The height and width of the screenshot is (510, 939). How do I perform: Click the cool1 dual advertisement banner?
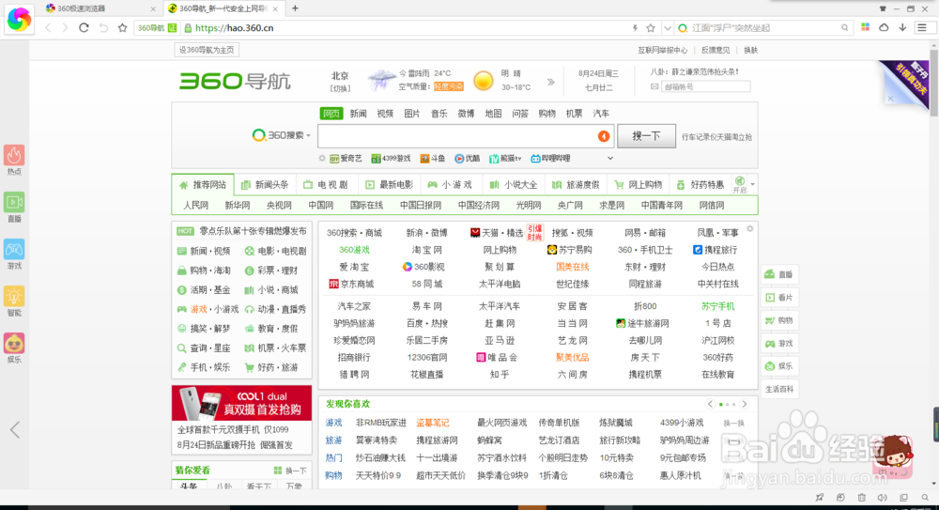pos(241,403)
